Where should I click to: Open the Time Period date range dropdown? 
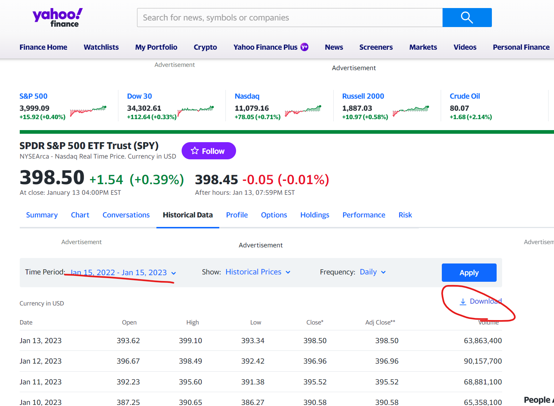point(123,273)
